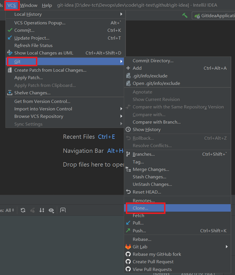Select Stash Changes...
Screen dimensions: 235x275
(x=178, y=177)
